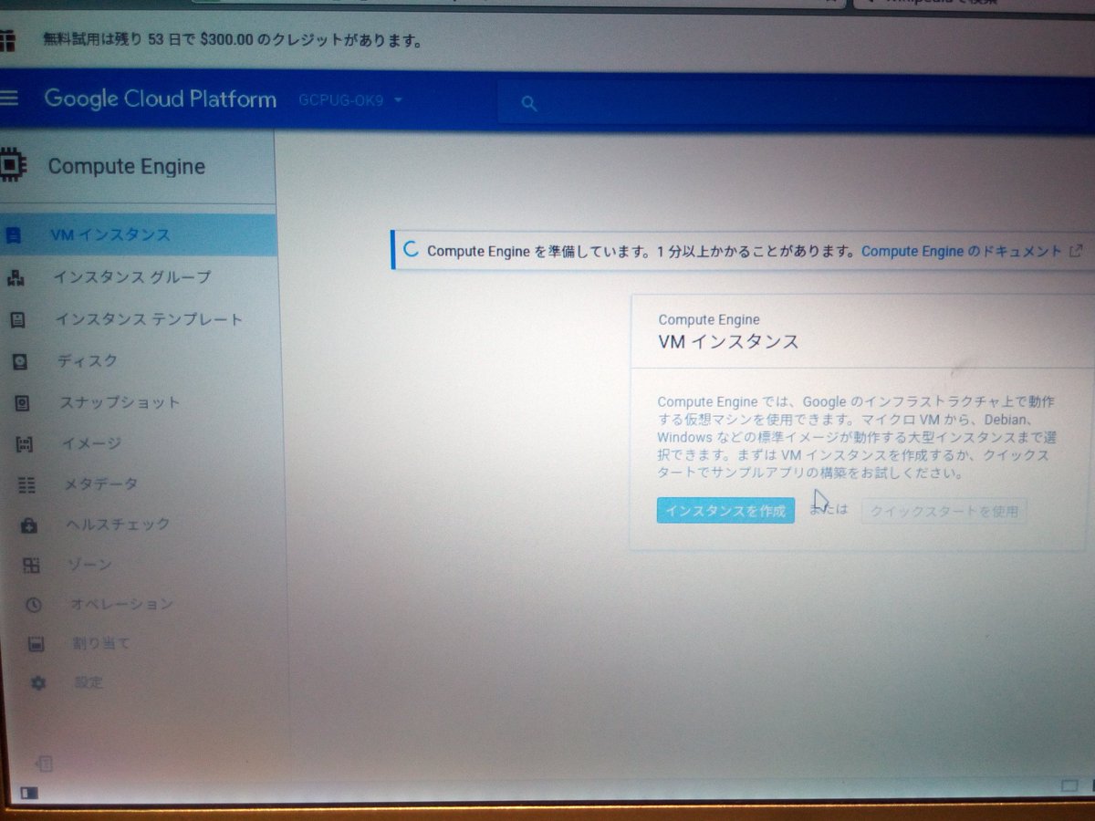Viewport: 1095px width, 821px height.
Task: Click クイックスタートを使用 button
Action: (x=944, y=512)
